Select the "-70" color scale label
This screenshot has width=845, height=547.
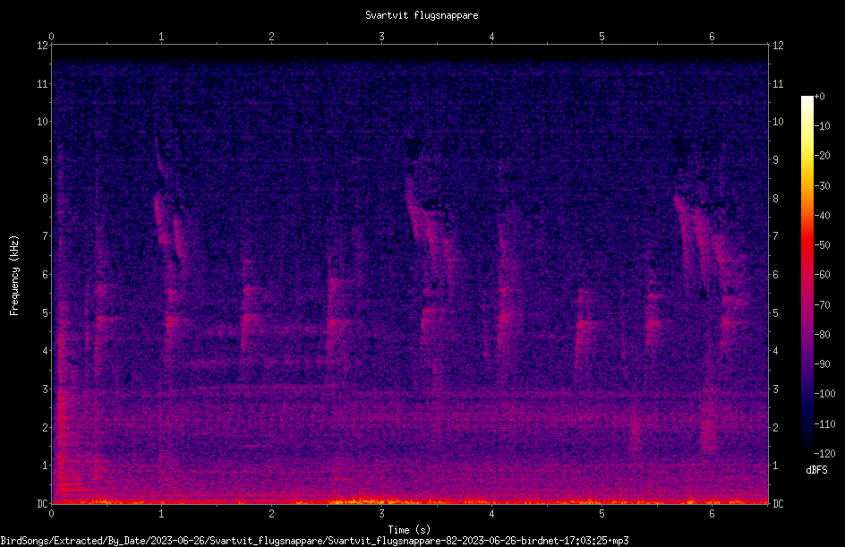click(823, 305)
